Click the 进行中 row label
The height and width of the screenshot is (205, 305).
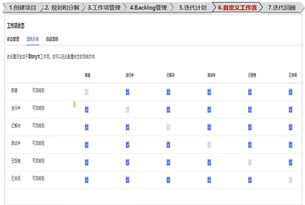click(x=16, y=108)
